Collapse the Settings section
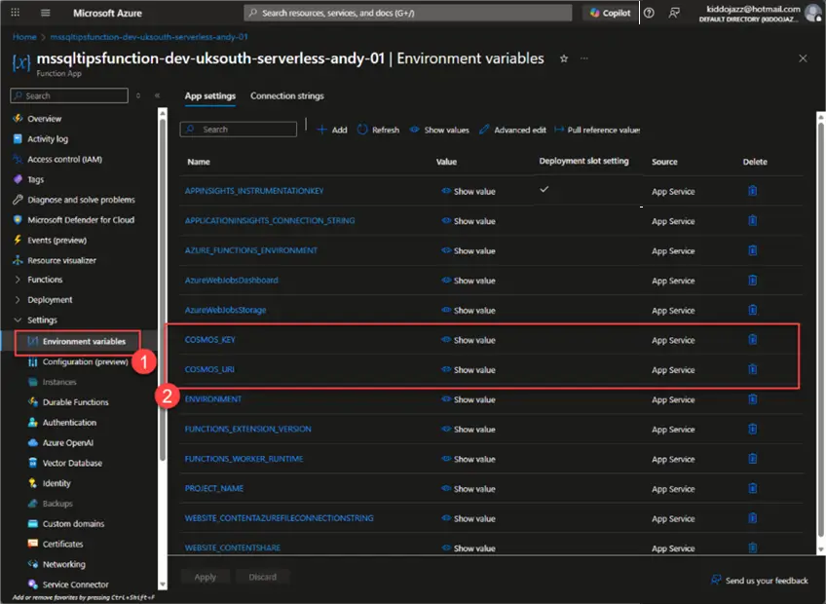 (42, 320)
